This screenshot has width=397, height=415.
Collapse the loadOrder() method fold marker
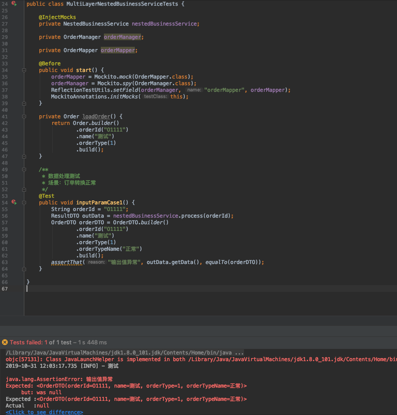coord(24,117)
